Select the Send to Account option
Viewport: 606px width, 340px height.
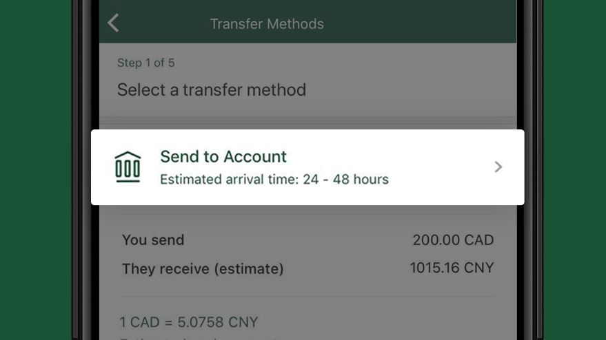pyautogui.click(x=307, y=167)
